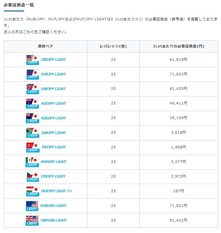221x233 pixels.
Task: Click the CZKJPY LIGHT flag icon
Action: [x=32, y=176]
